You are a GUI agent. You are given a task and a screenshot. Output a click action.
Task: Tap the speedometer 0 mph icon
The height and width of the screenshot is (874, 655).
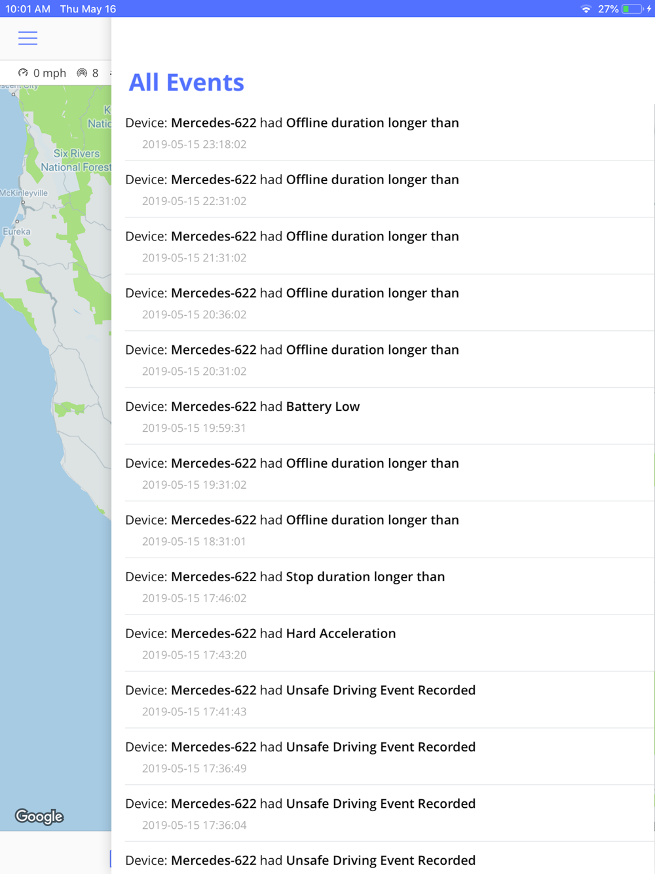pyautogui.click(x=23, y=73)
